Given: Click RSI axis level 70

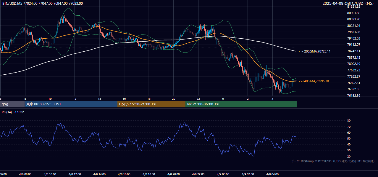Looking at the screenshot, I should click(x=349, y=127).
